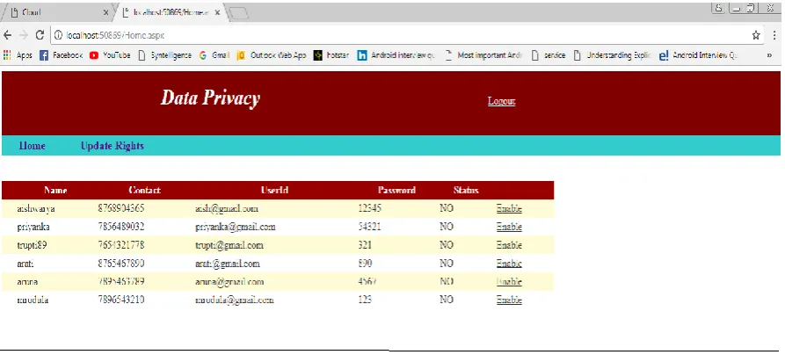Click the trupti@gmail.com user id
Screen dimensions: 785x362
[229, 245]
